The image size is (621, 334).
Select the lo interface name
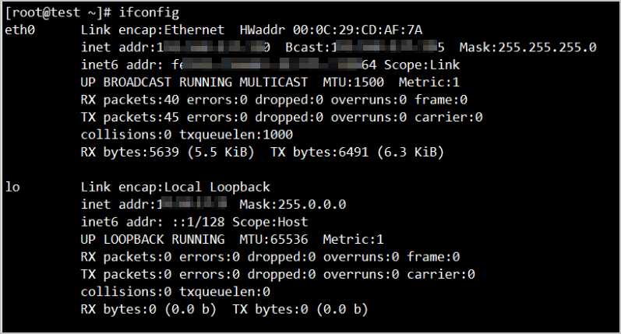pyautogui.click(x=12, y=187)
